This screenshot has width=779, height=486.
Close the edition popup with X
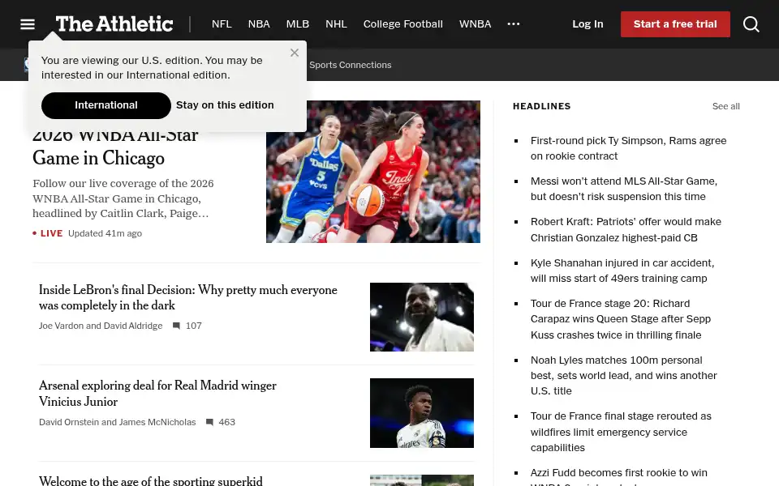coord(295,53)
